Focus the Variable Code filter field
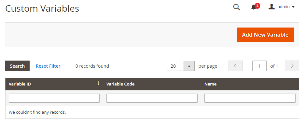The width and height of the screenshot is (306, 126). pos(152,98)
